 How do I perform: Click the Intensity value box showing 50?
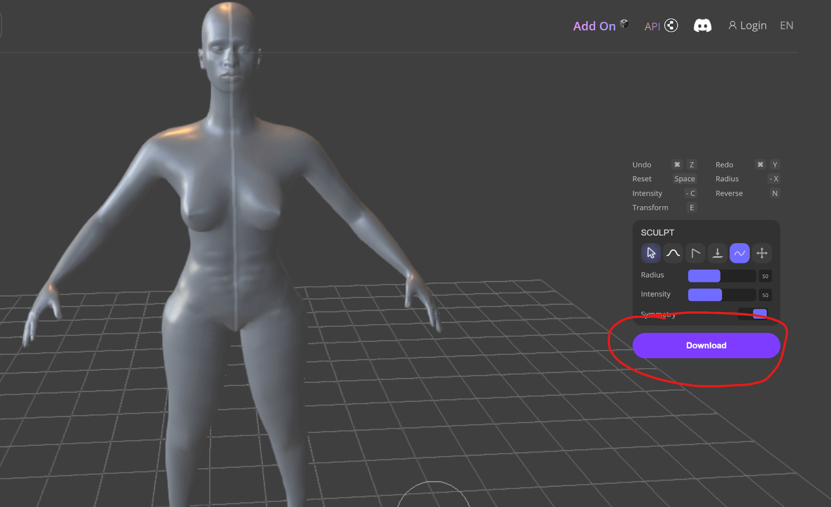(x=765, y=295)
